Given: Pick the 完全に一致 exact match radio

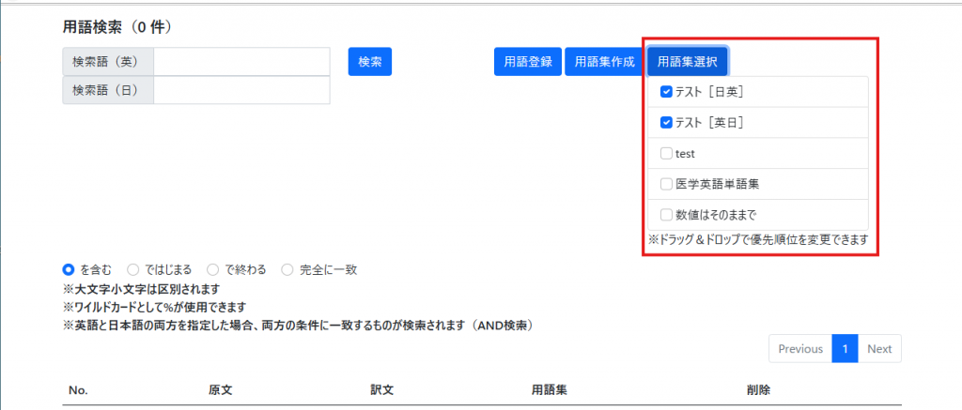Looking at the screenshot, I should click(x=287, y=269).
